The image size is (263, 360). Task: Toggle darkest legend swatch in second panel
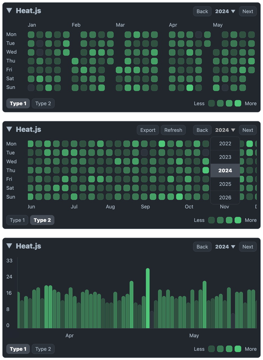point(211,220)
